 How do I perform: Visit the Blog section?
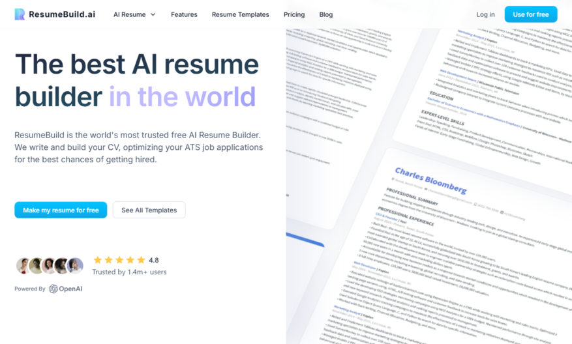click(325, 14)
